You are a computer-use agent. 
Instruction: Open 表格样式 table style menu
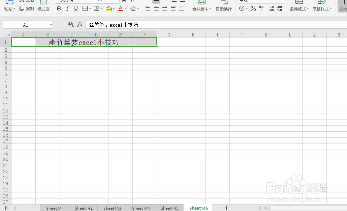pyautogui.click(x=322, y=9)
